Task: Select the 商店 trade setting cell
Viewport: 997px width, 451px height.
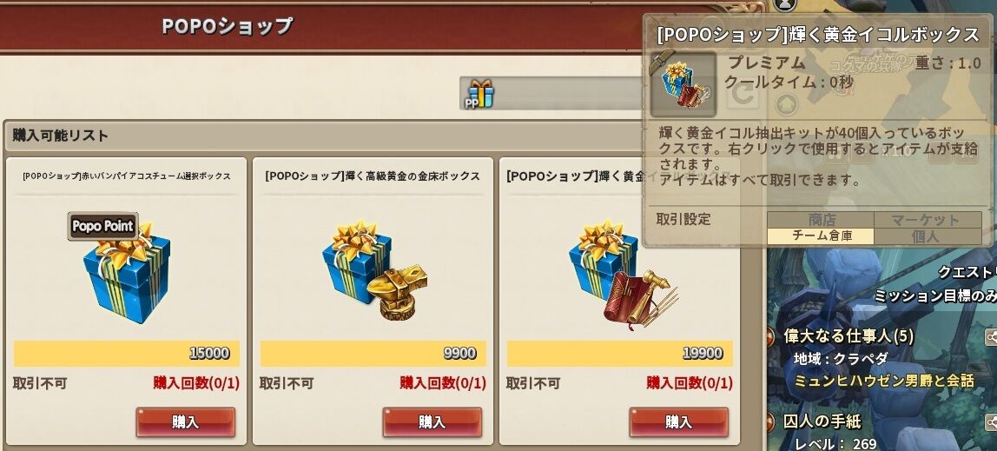Action: point(821,220)
